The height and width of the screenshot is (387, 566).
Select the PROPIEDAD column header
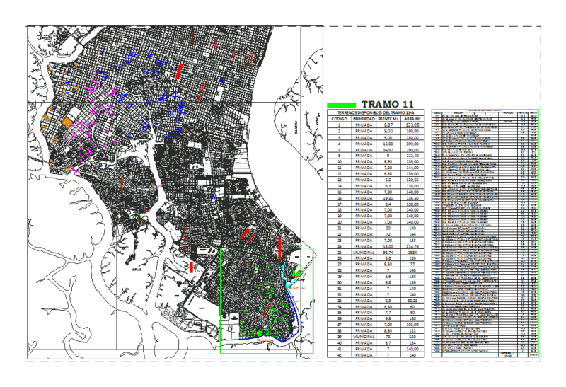point(364,119)
